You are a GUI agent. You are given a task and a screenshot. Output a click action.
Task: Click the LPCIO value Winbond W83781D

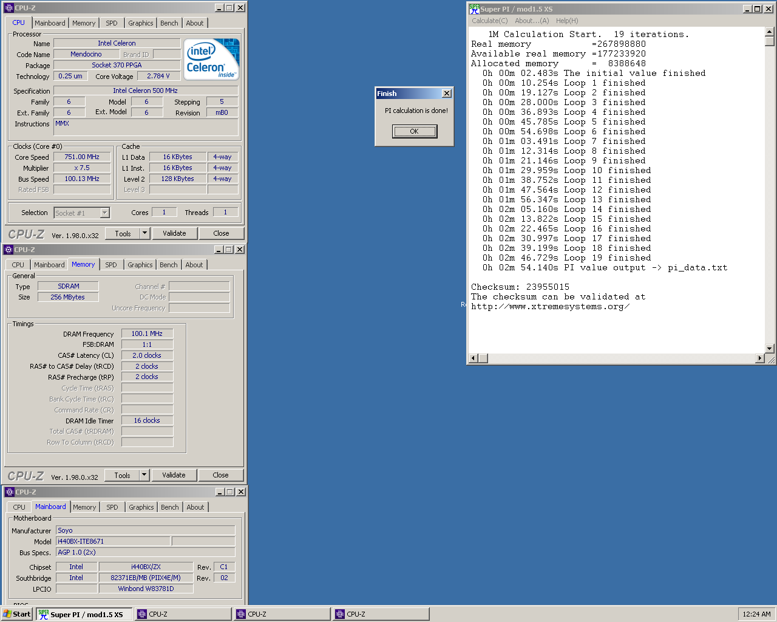coord(146,589)
